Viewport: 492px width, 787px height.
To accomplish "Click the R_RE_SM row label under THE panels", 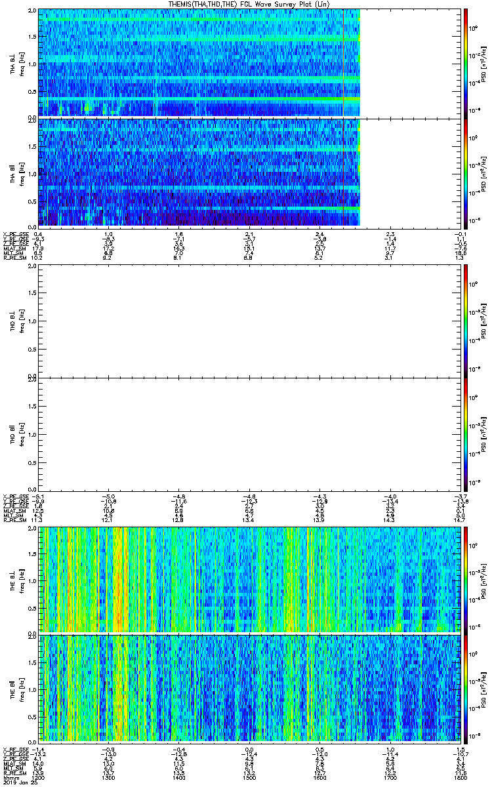I will tap(14, 773).
